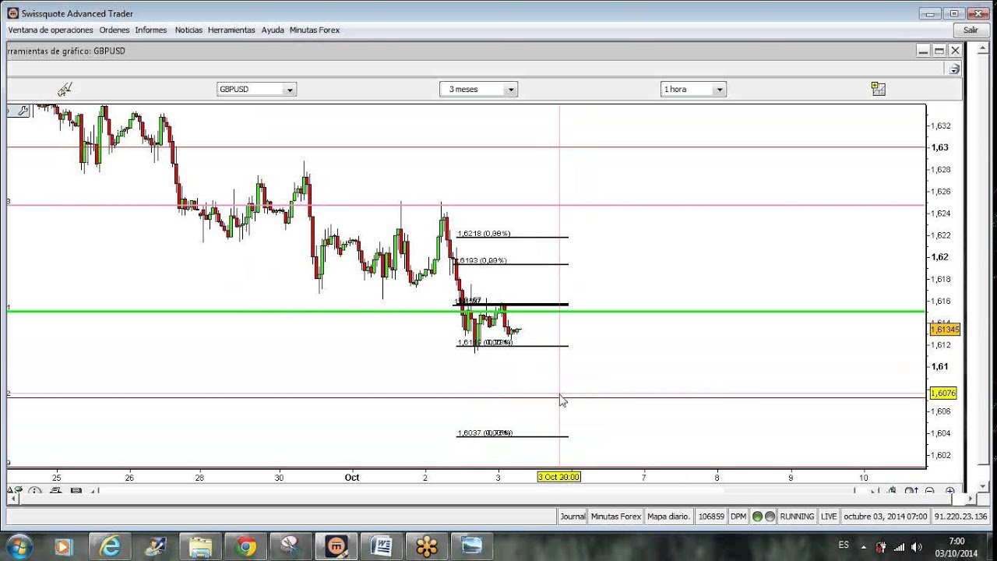Open the Informes menu

coord(151,30)
